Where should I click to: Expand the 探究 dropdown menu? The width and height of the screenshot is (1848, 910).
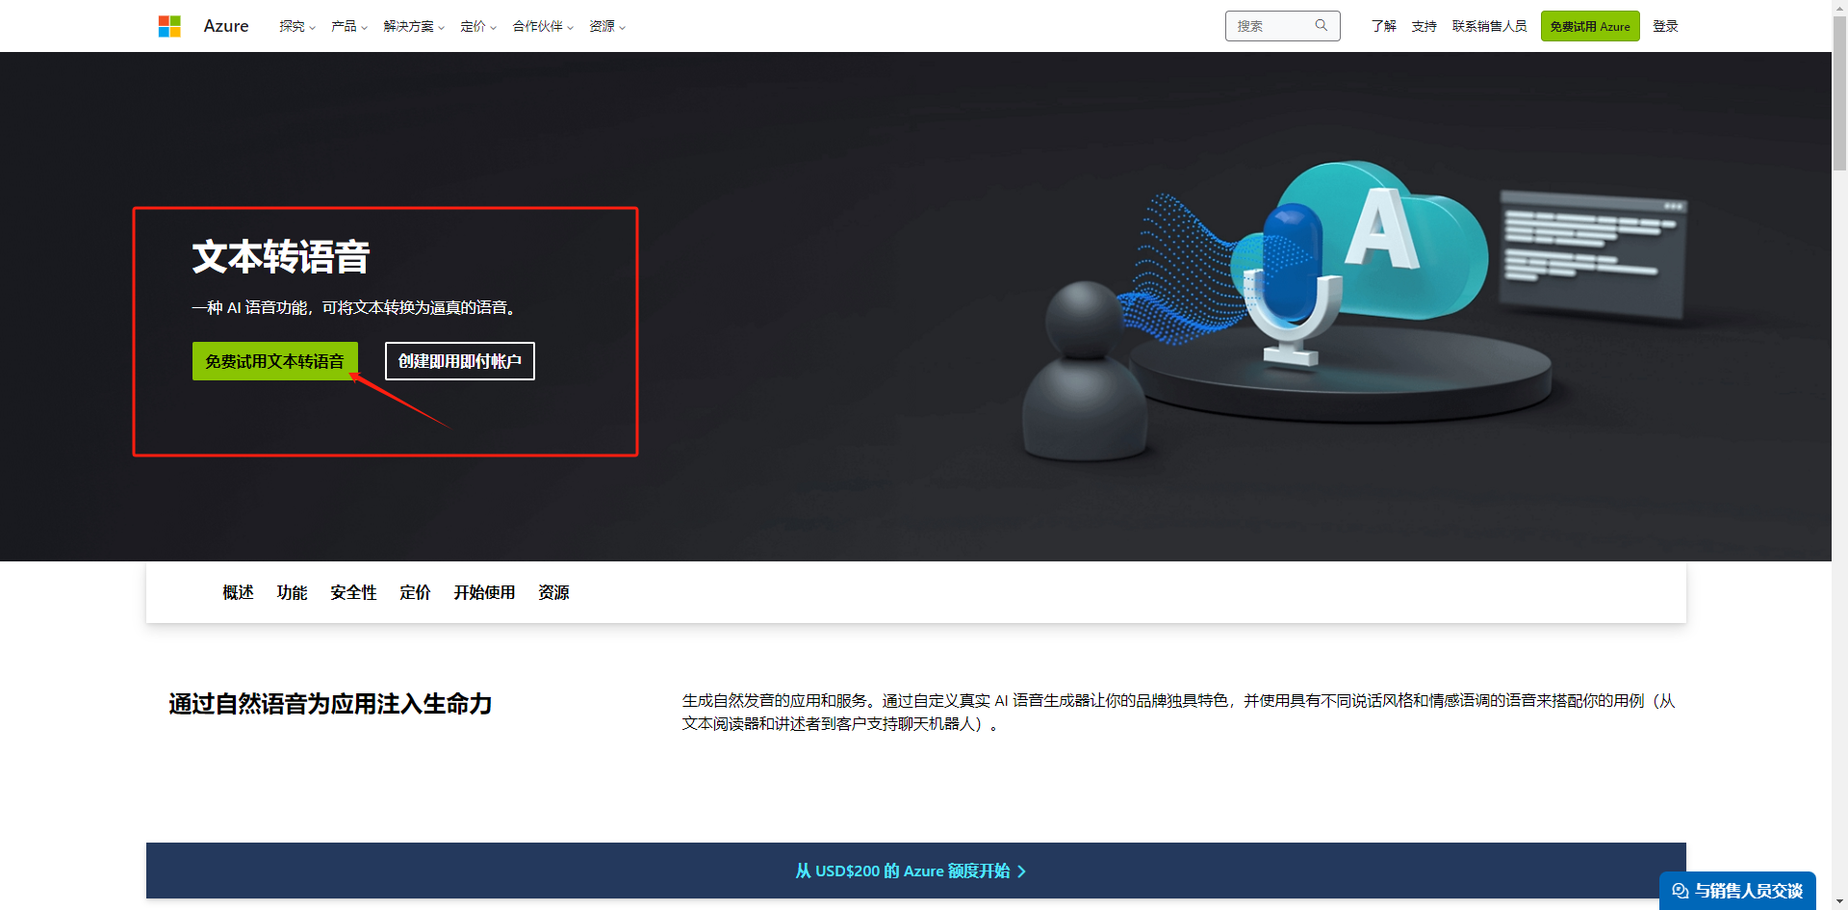tap(297, 26)
